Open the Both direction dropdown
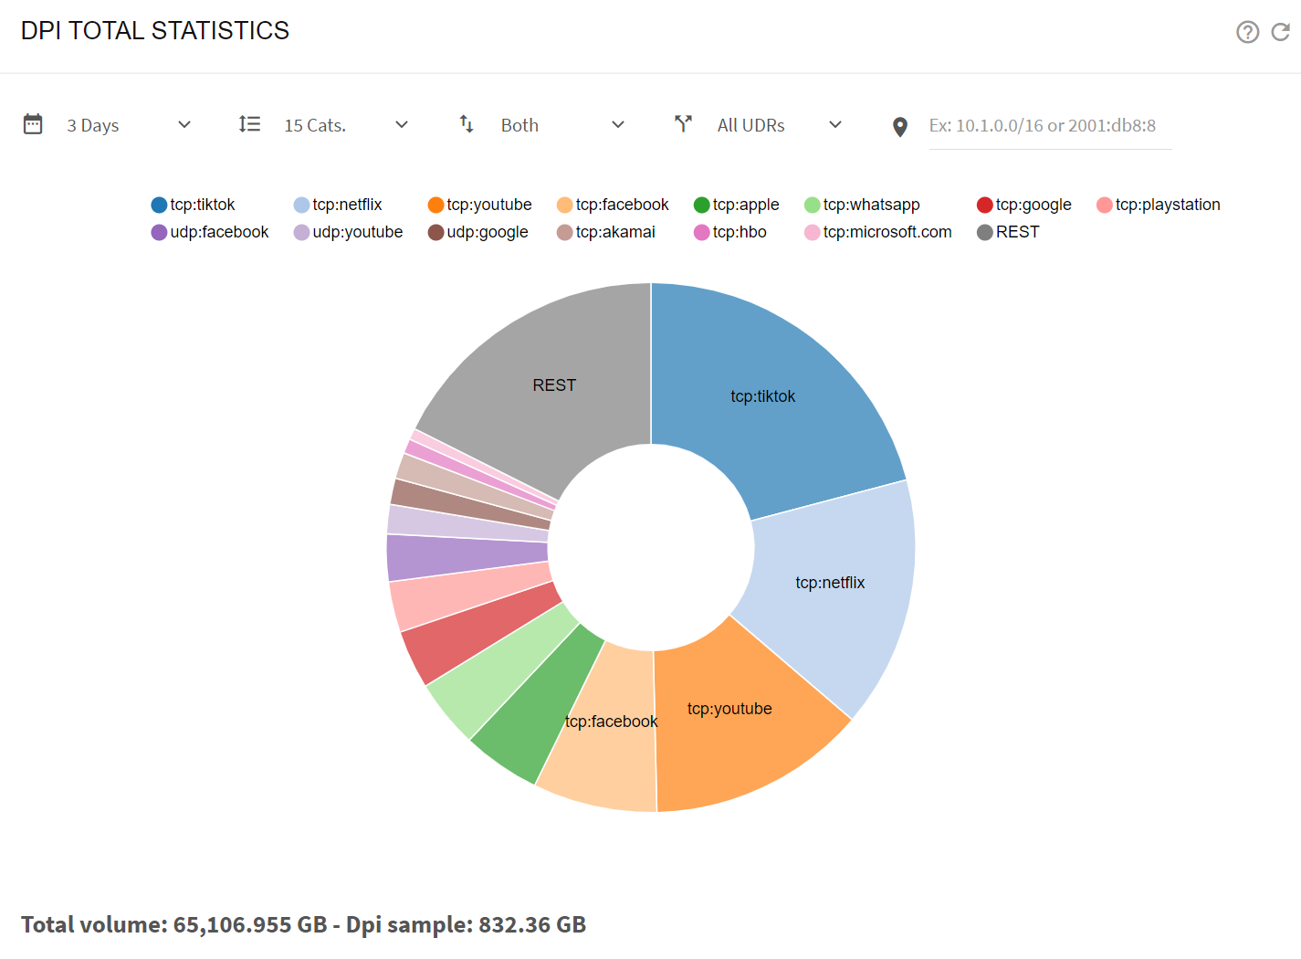Image resolution: width=1301 pixels, height=959 pixels. click(562, 125)
